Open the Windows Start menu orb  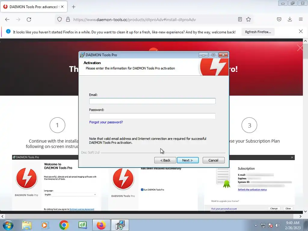pyautogui.click(x=8, y=225)
